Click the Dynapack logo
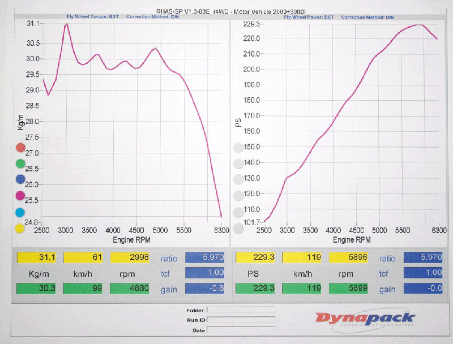Image resolution: width=453 pixels, height=344 pixels. point(364,320)
